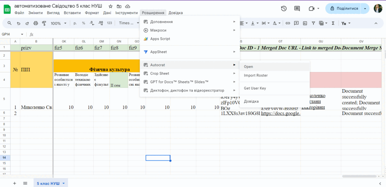Image resolution: width=386 pixels, height=187 pixels.
Task: Open the input tools Ук dropdown
Action: pyautogui.click(x=346, y=23)
